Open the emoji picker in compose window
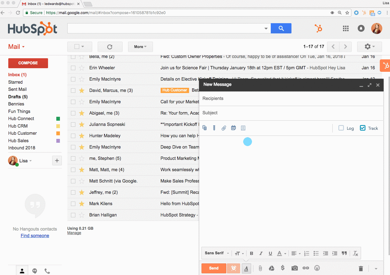 (317, 268)
